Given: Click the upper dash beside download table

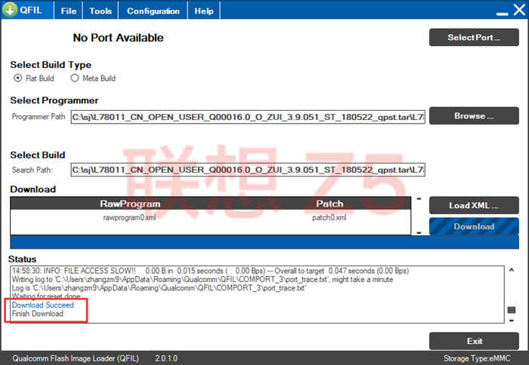Looking at the screenshot, I should (x=419, y=198).
